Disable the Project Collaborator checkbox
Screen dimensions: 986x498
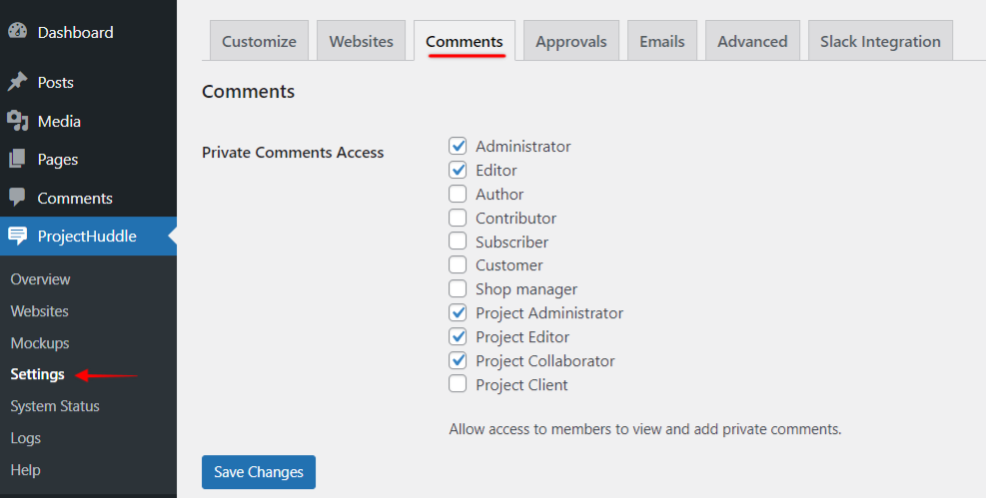pyautogui.click(x=458, y=360)
